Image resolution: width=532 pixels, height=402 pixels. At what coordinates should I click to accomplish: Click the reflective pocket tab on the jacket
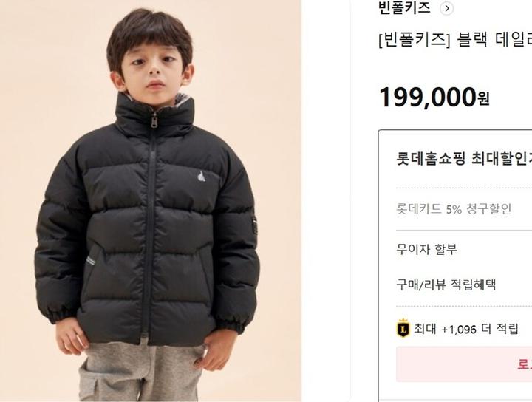point(91,261)
